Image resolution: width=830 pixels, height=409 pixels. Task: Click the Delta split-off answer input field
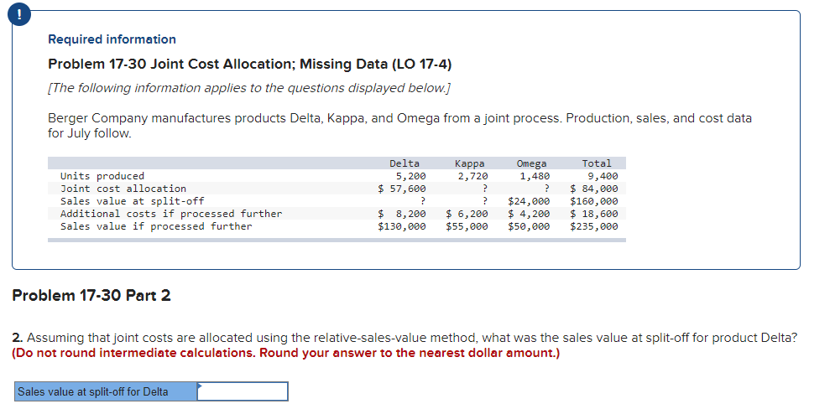click(x=243, y=391)
